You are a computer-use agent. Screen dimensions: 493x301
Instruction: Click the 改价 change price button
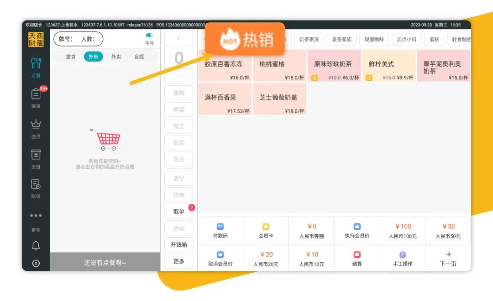(178, 159)
